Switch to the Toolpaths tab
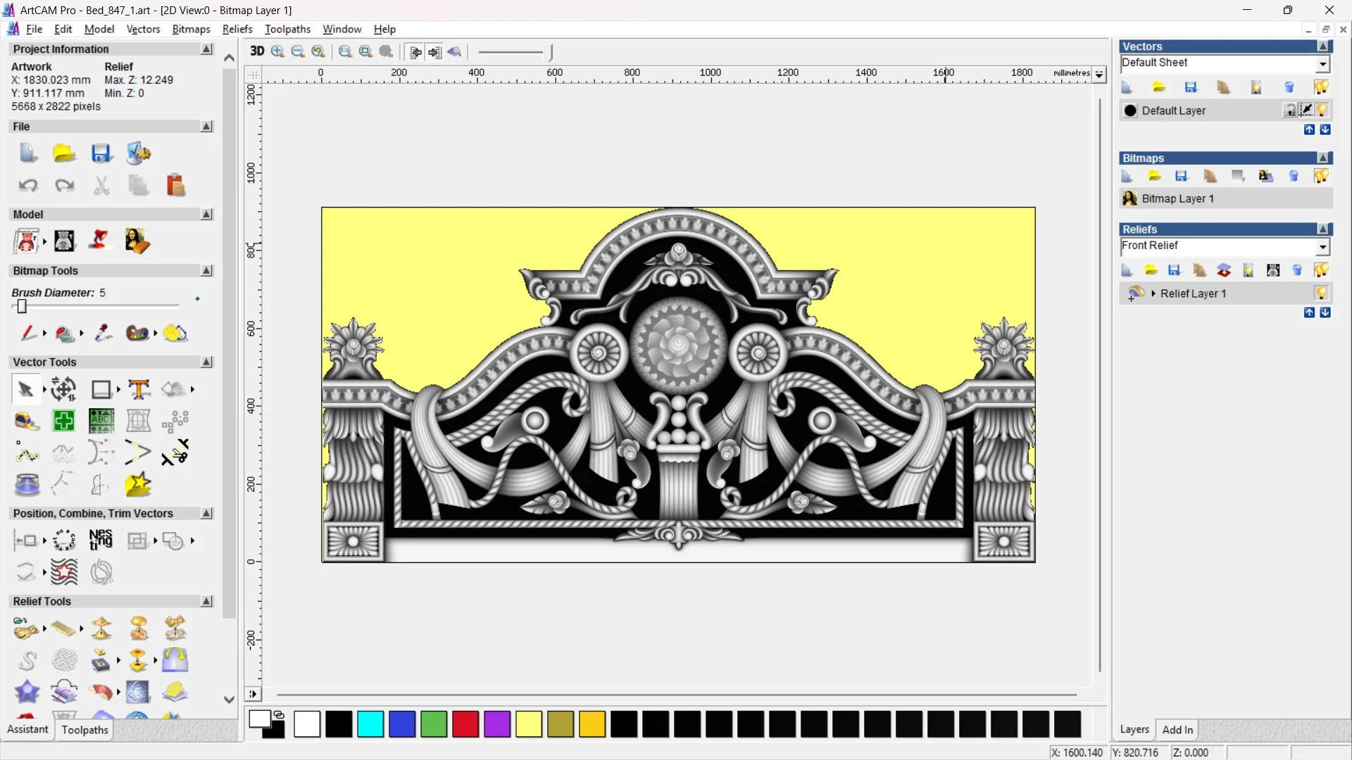1352x760 pixels. pyautogui.click(x=84, y=730)
